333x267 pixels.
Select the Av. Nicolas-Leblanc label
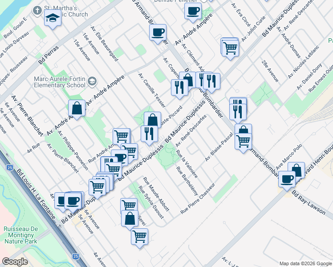303,62
